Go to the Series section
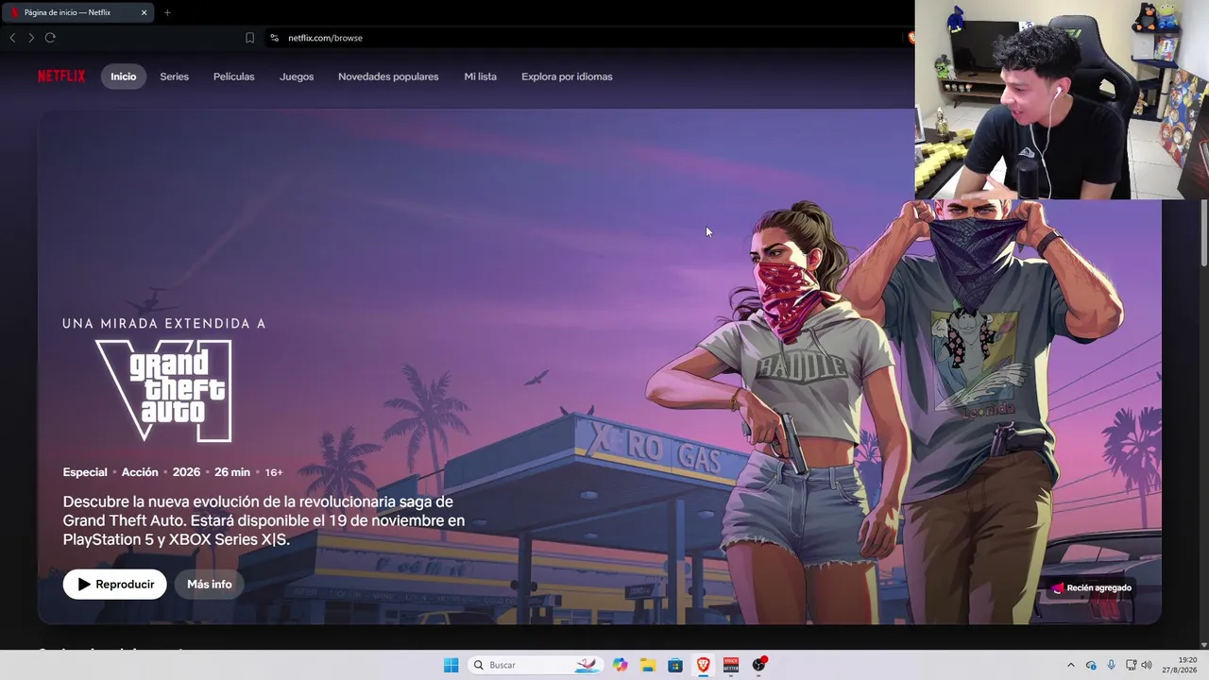 click(175, 76)
